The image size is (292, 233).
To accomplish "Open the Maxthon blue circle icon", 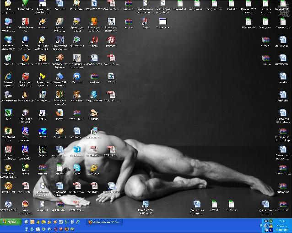I will coord(77,76).
